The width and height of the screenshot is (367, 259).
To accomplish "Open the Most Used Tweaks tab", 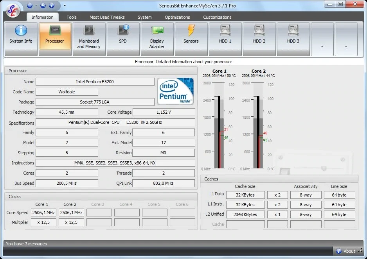I will pyautogui.click(x=107, y=17).
